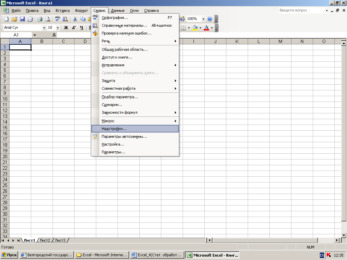
Task: Apply underline with the Ч button
Action: coord(82,28)
